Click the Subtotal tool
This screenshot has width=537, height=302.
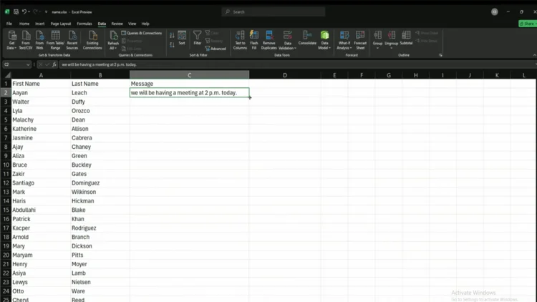[406, 38]
